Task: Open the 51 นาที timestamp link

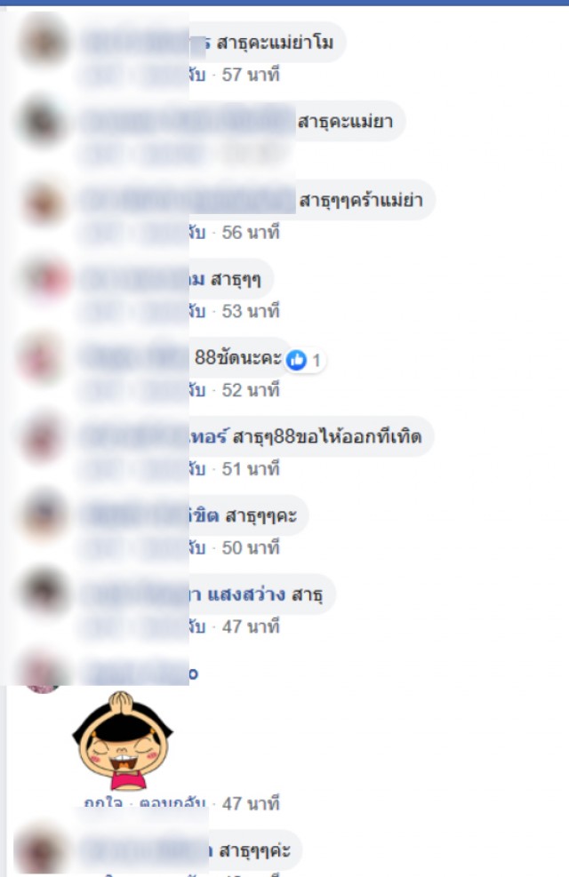Action: pyautogui.click(x=251, y=468)
